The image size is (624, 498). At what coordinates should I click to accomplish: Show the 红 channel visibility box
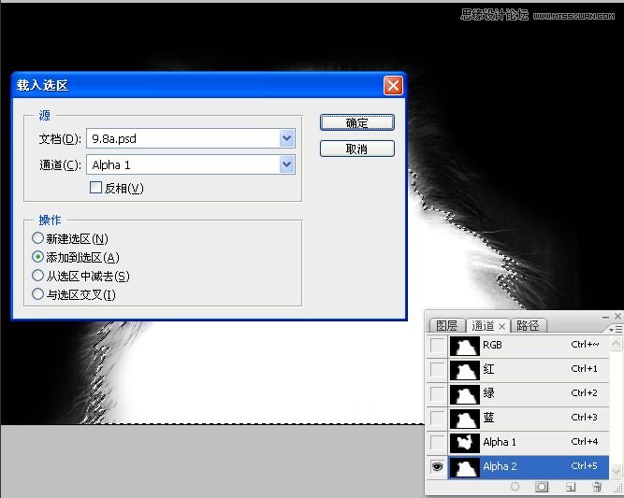[437, 370]
